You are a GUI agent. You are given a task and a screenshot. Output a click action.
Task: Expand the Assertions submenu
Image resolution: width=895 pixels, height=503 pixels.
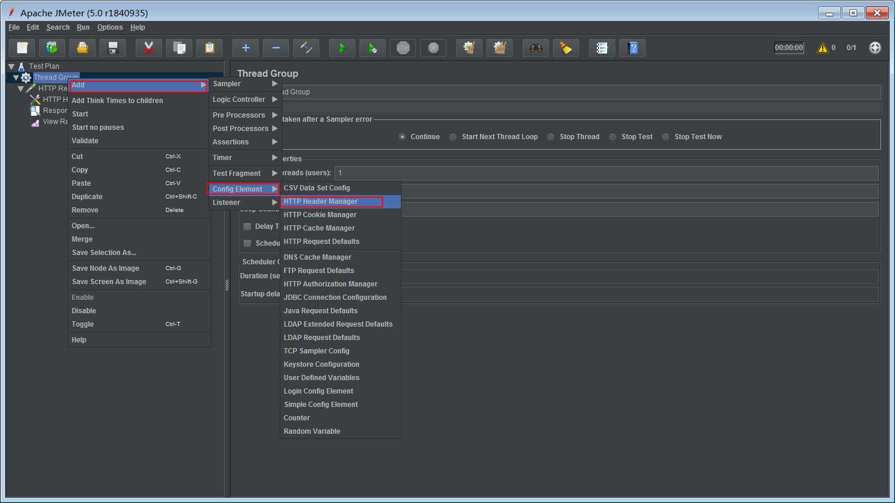245,142
